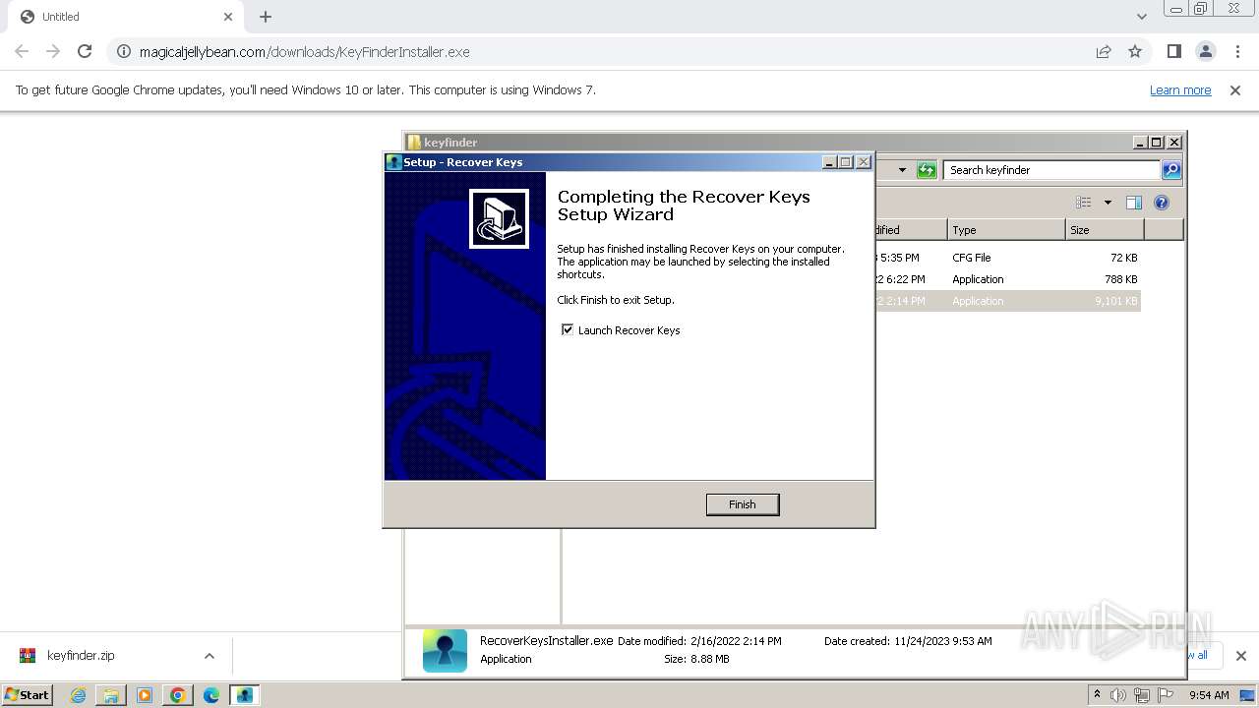
Task: Open Microsoft Edge taskbar icon
Action: (x=211, y=695)
